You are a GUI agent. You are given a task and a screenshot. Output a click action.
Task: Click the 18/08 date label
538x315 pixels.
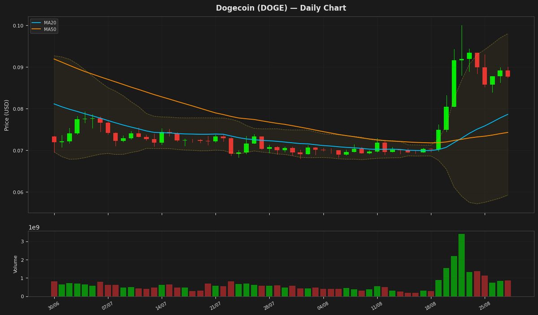tap(430, 305)
